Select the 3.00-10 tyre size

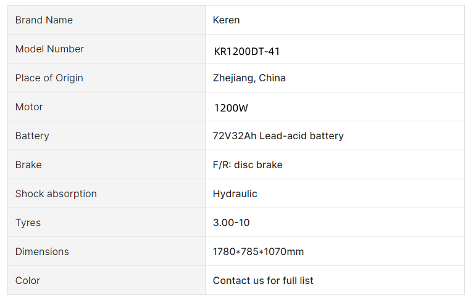tap(231, 222)
